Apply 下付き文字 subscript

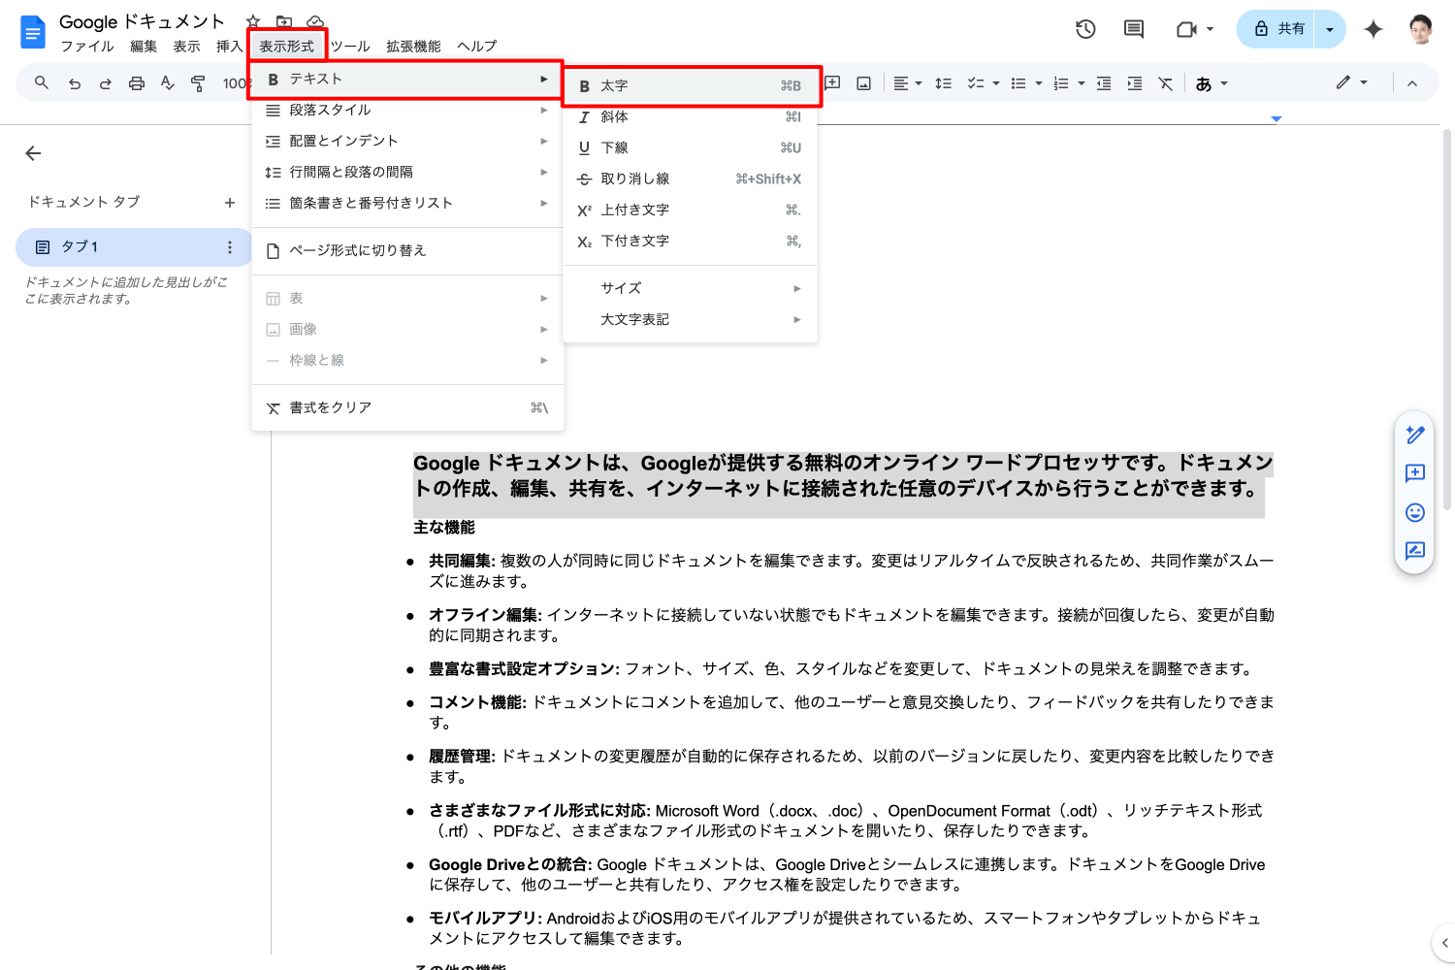point(690,241)
